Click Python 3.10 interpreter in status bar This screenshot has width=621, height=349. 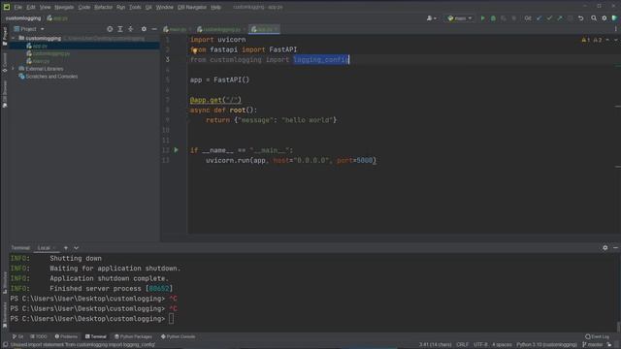pyautogui.click(x=546, y=345)
